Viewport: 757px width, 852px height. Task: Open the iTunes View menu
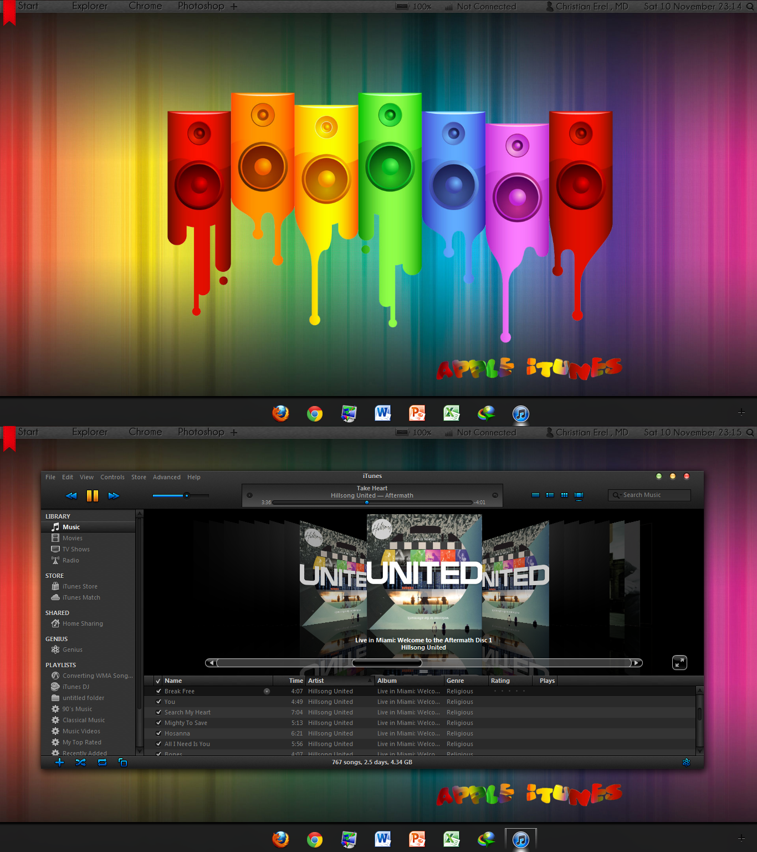click(86, 477)
